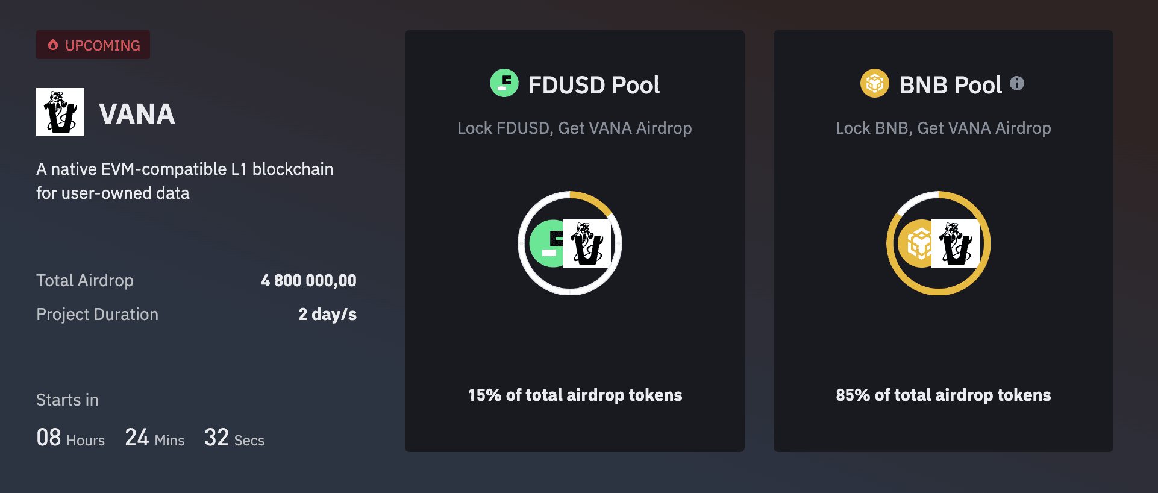Viewport: 1158px width, 493px height.
Task: Click '15% of total airdrop tokens' label
Action: click(x=575, y=395)
